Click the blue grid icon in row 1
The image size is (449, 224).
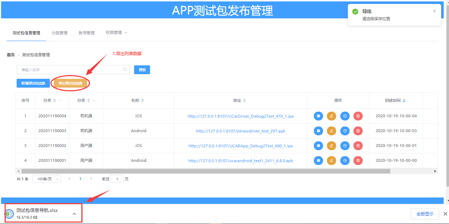(x=318, y=116)
